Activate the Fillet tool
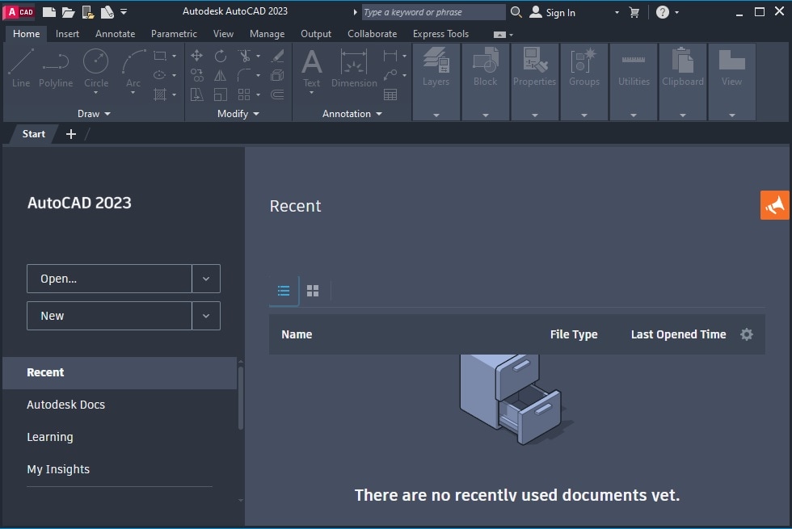Image resolution: width=792 pixels, height=529 pixels. (244, 75)
